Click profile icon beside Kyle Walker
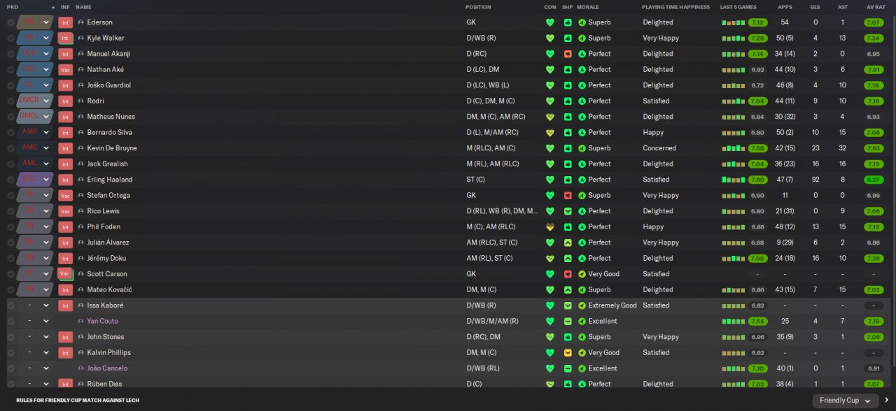The height and width of the screenshot is (411, 896). pos(81,38)
